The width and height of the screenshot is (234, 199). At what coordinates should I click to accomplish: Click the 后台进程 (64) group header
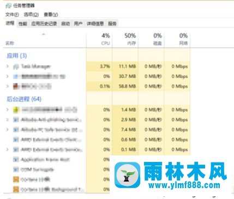coord(24,99)
